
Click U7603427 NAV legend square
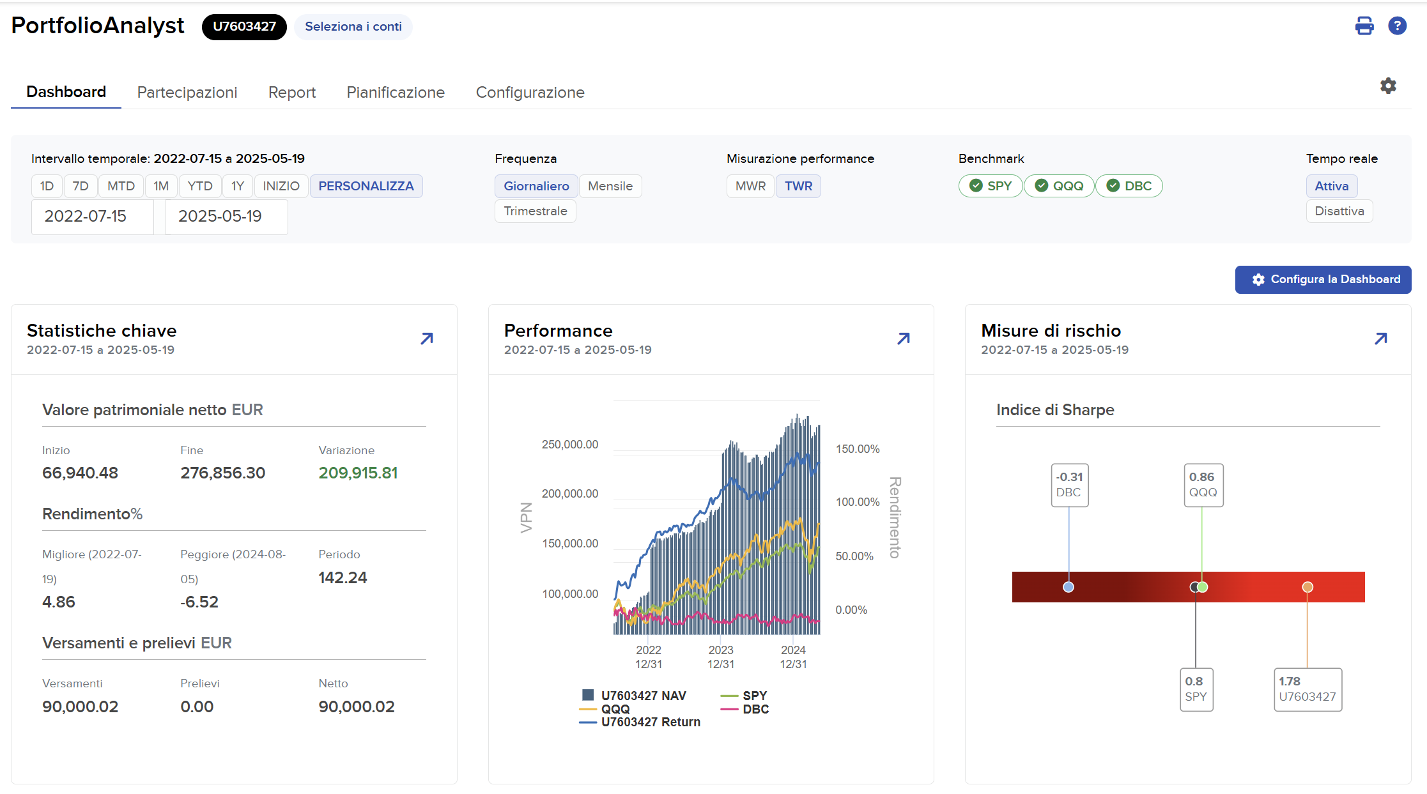(x=588, y=695)
